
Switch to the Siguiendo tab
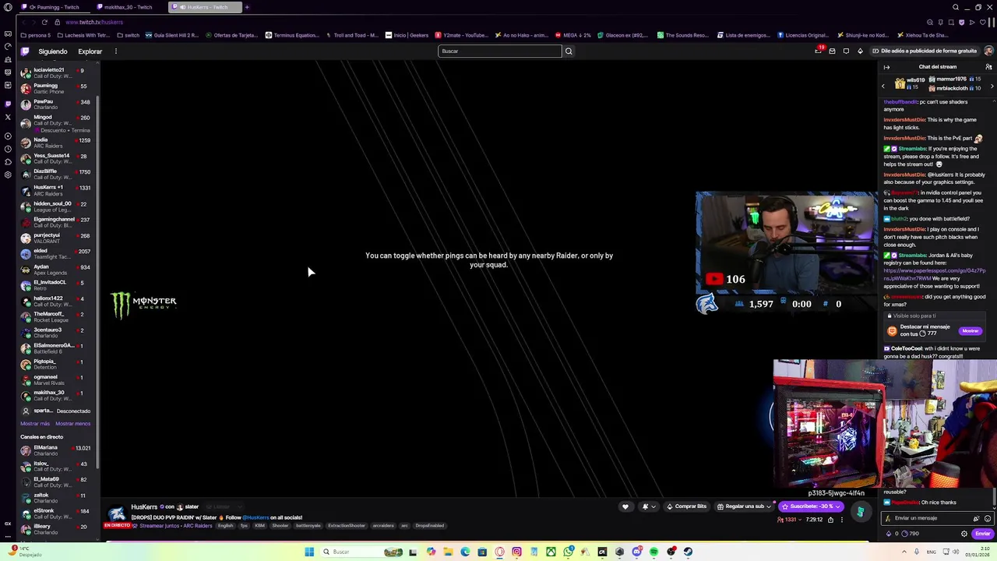tap(53, 51)
